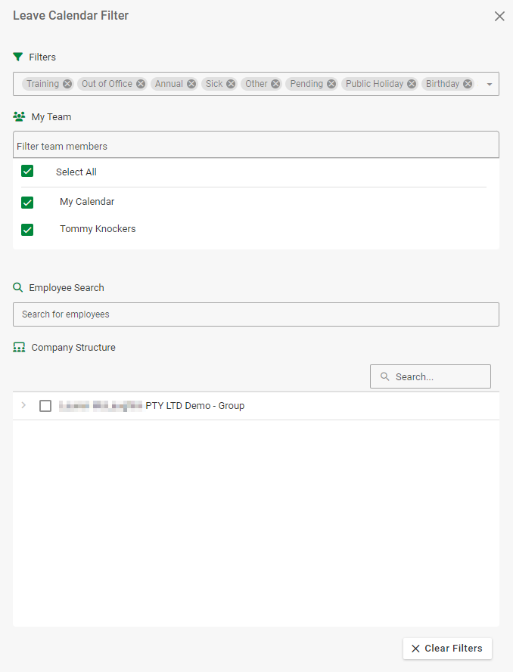Focus the Filter team members field
Screen dimensions: 513x672
pos(256,146)
